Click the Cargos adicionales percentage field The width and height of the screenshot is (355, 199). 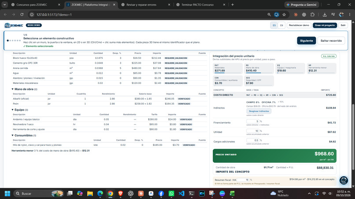(x=253, y=140)
